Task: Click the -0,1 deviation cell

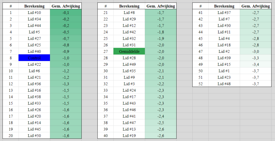Action: [x=66, y=13]
